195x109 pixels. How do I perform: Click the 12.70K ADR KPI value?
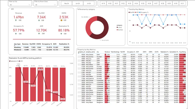[41, 30]
